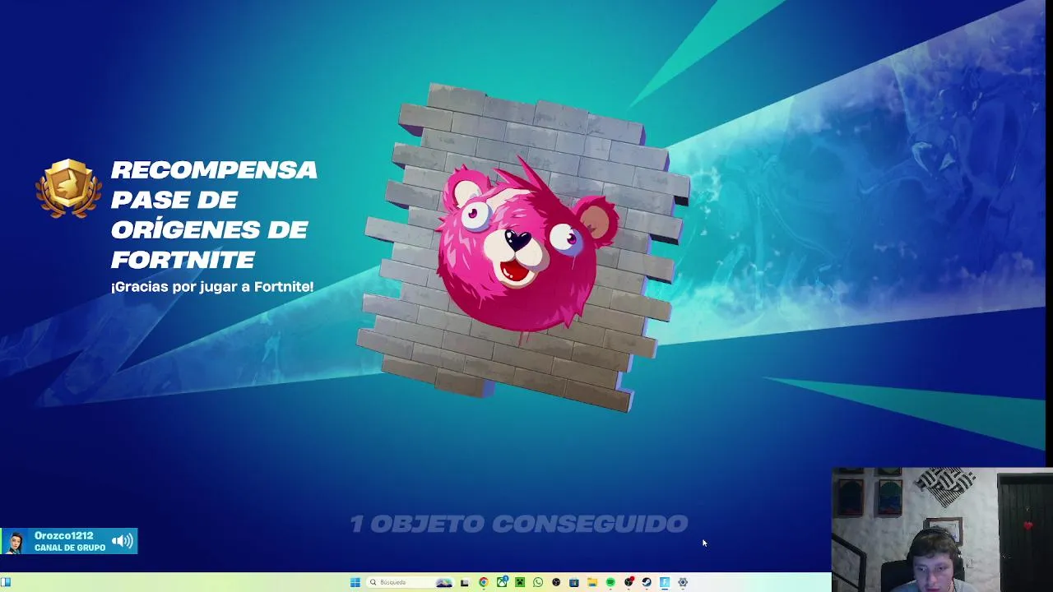
Task: Open the round icon with red badge
Action: (629, 582)
